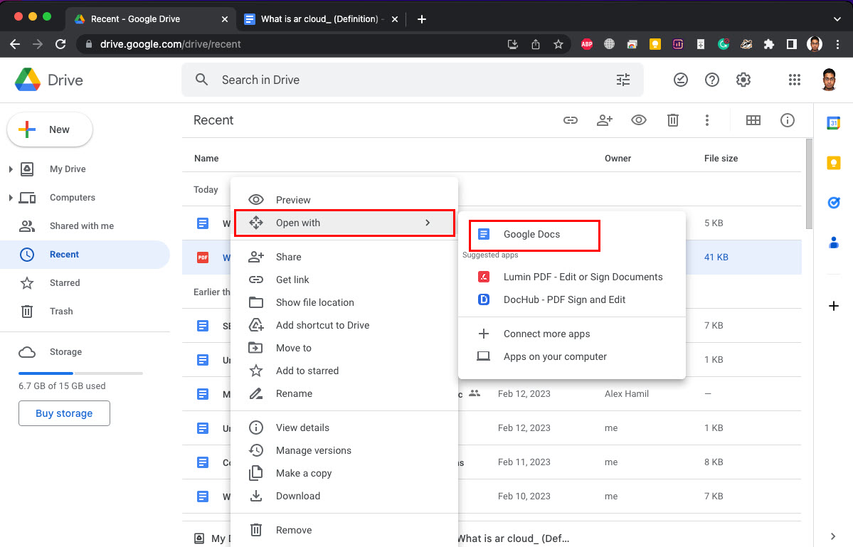
Task: Bookmark this page with star icon
Action: (558, 44)
